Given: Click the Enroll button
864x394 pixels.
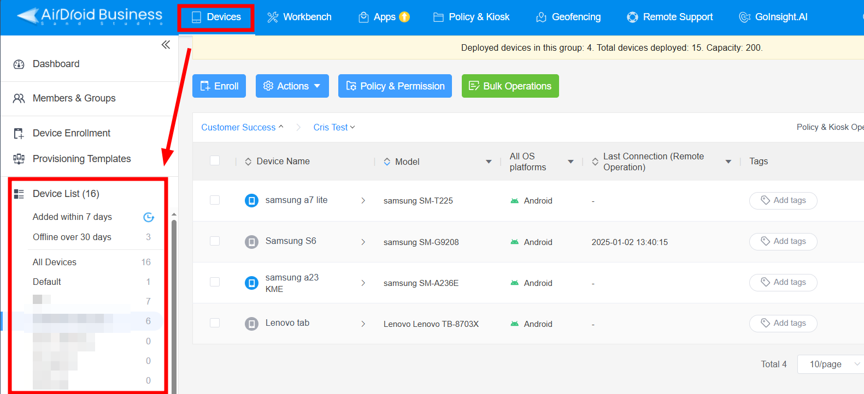Looking at the screenshot, I should point(219,86).
